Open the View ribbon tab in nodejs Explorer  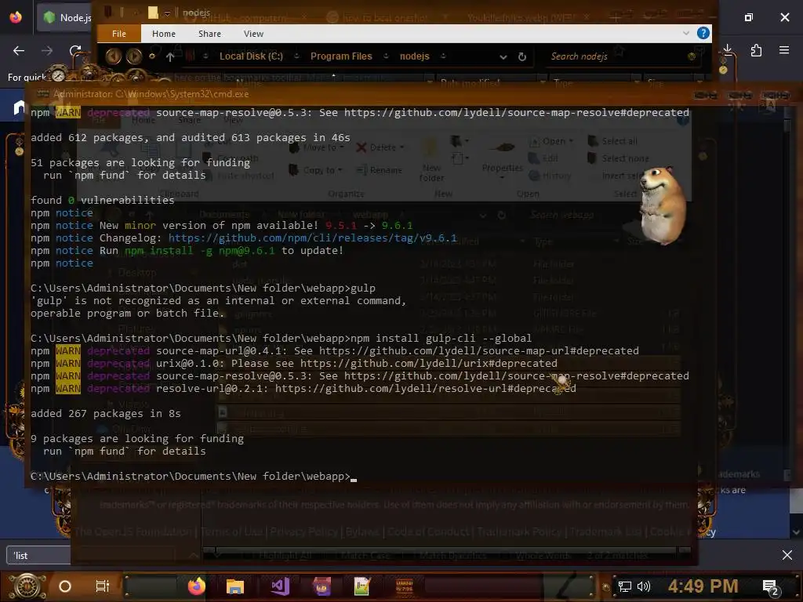[x=253, y=34]
